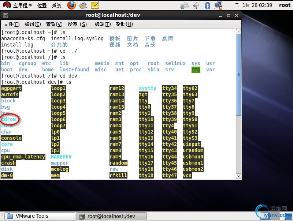Click the drive indicator icon in tray
Viewport: 293px width, 221px height.
pyautogui.click(x=185, y=5)
